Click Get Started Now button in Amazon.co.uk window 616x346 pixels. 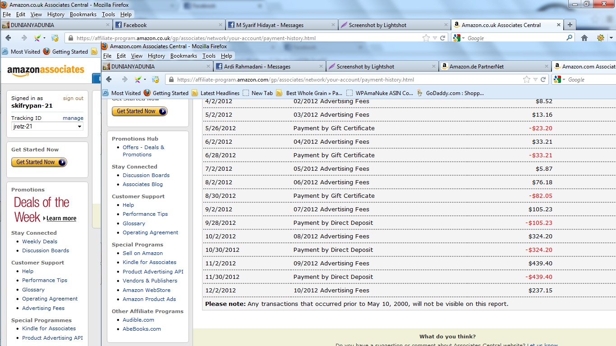39,162
